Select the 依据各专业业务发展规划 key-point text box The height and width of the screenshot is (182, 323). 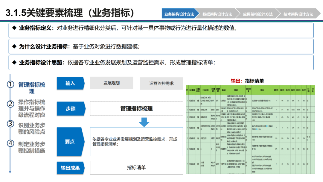(x=136, y=142)
